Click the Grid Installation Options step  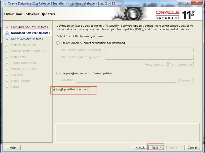[27, 51]
